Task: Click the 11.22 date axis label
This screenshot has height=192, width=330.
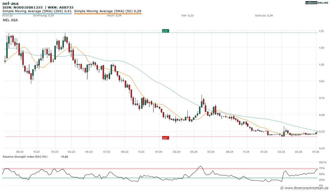Action: pyautogui.click(x=37, y=152)
